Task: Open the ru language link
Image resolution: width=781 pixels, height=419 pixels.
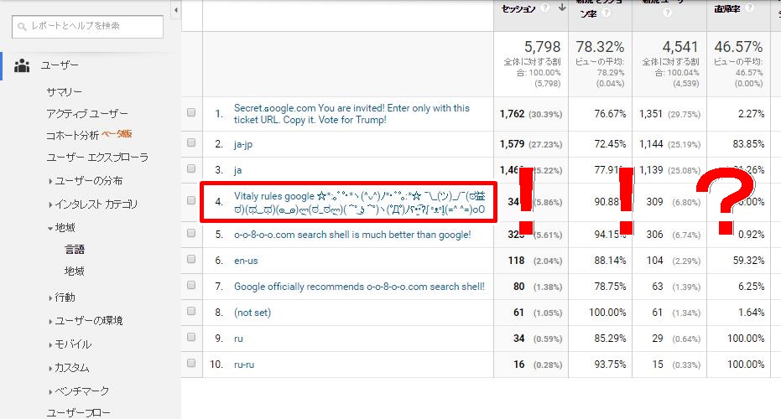Action: (x=238, y=339)
